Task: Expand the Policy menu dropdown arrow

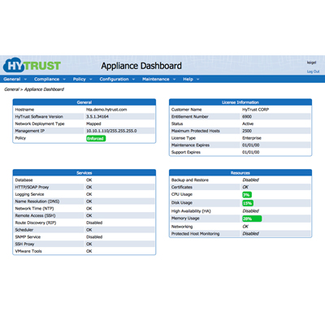Action: point(91,80)
